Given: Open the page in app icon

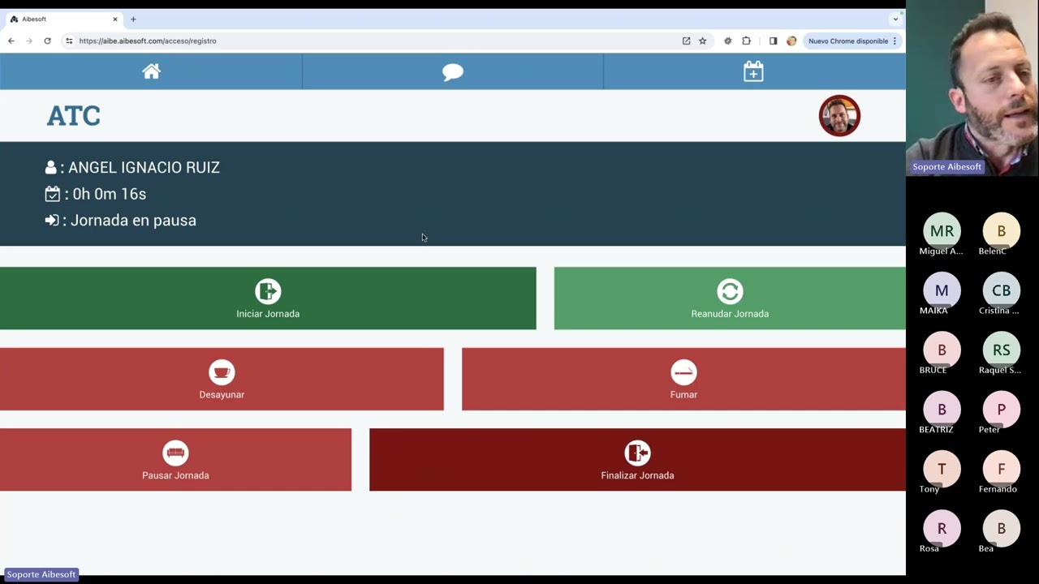Looking at the screenshot, I should [x=686, y=41].
